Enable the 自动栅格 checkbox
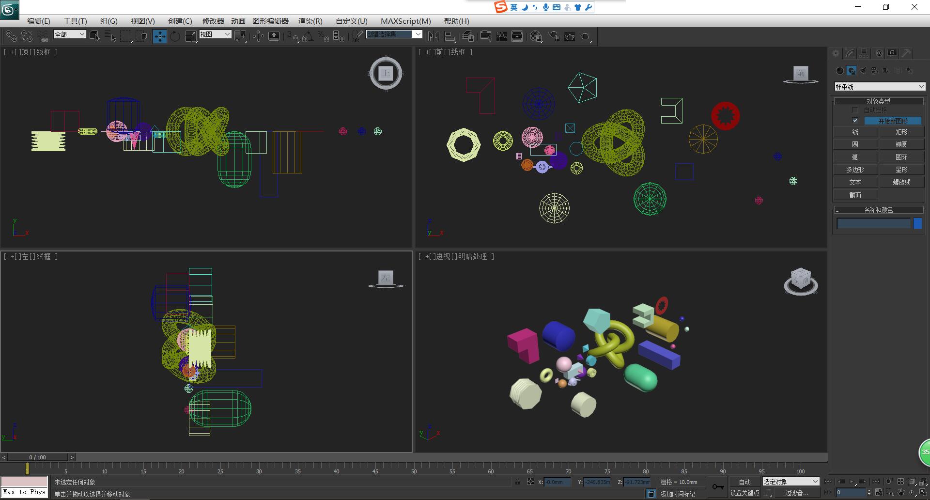The width and height of the screenshot is (930, 500). [x=855, y=110]
